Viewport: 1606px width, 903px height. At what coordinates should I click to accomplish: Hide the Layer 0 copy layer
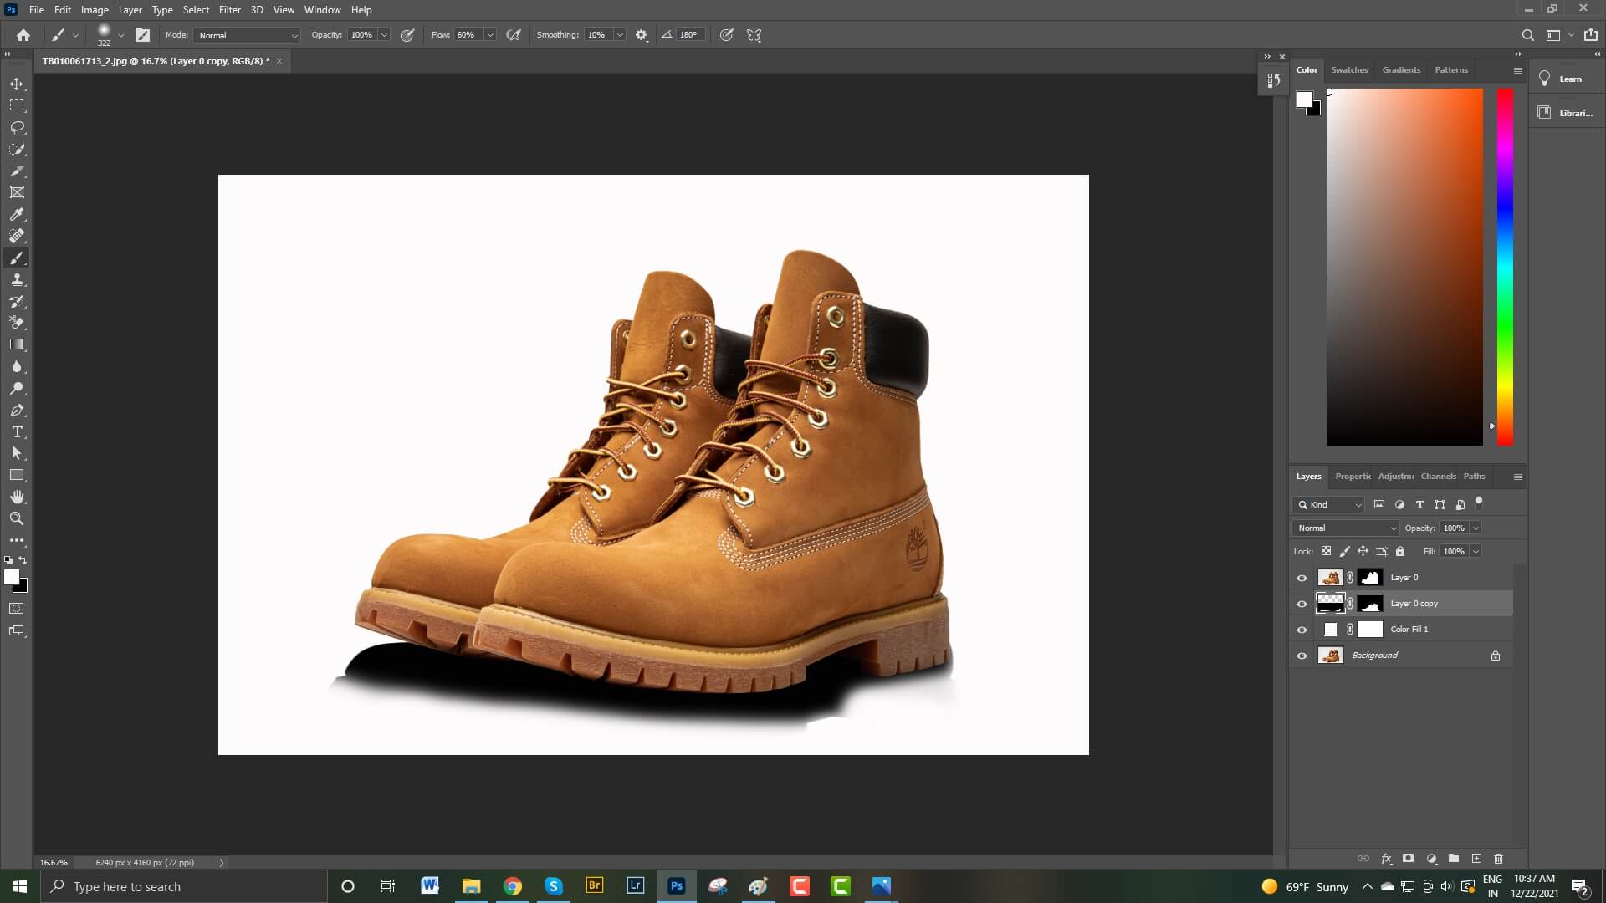coord(1302,604)
